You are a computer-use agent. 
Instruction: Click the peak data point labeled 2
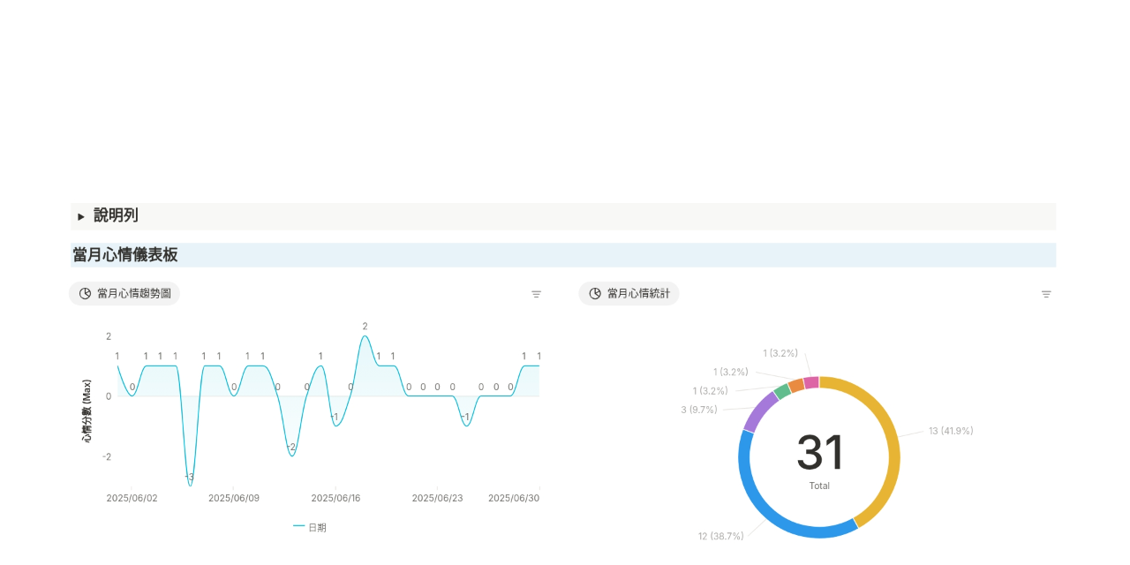click(x=365, y=336)
